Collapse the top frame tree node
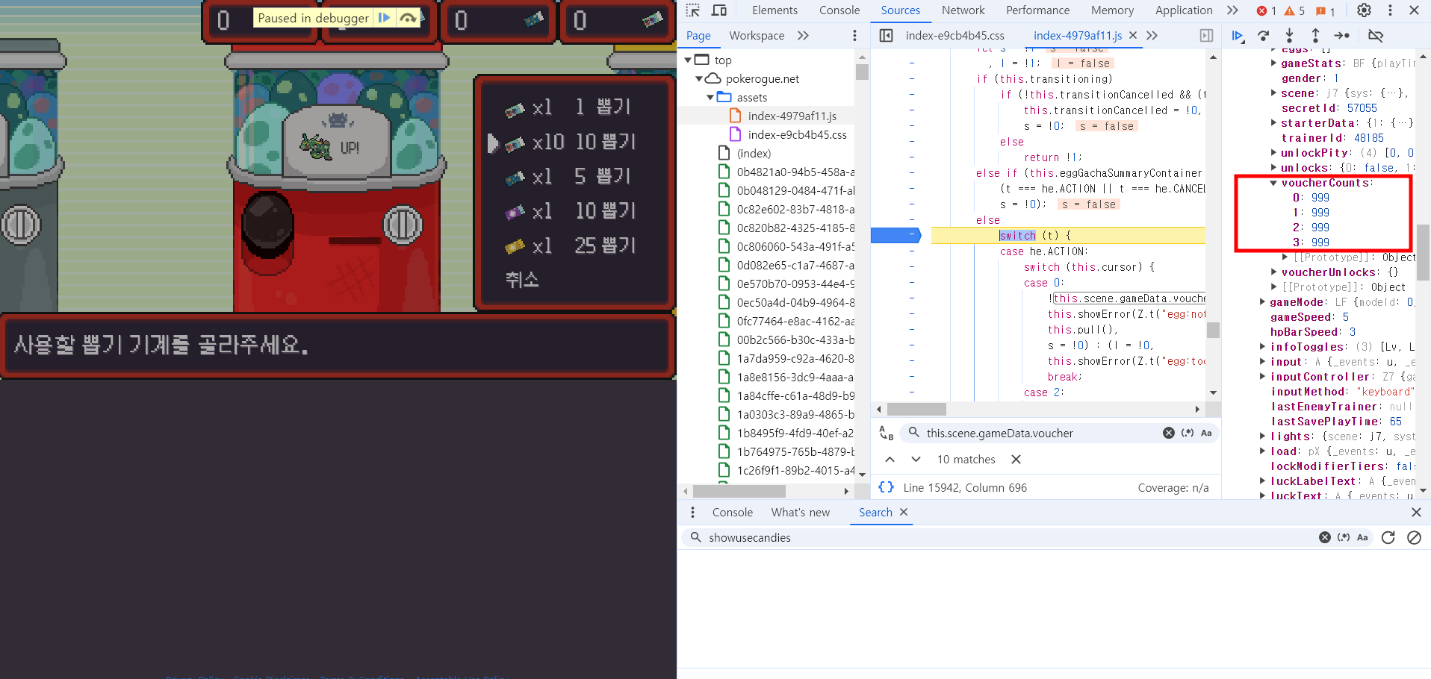 pos(688,60)
